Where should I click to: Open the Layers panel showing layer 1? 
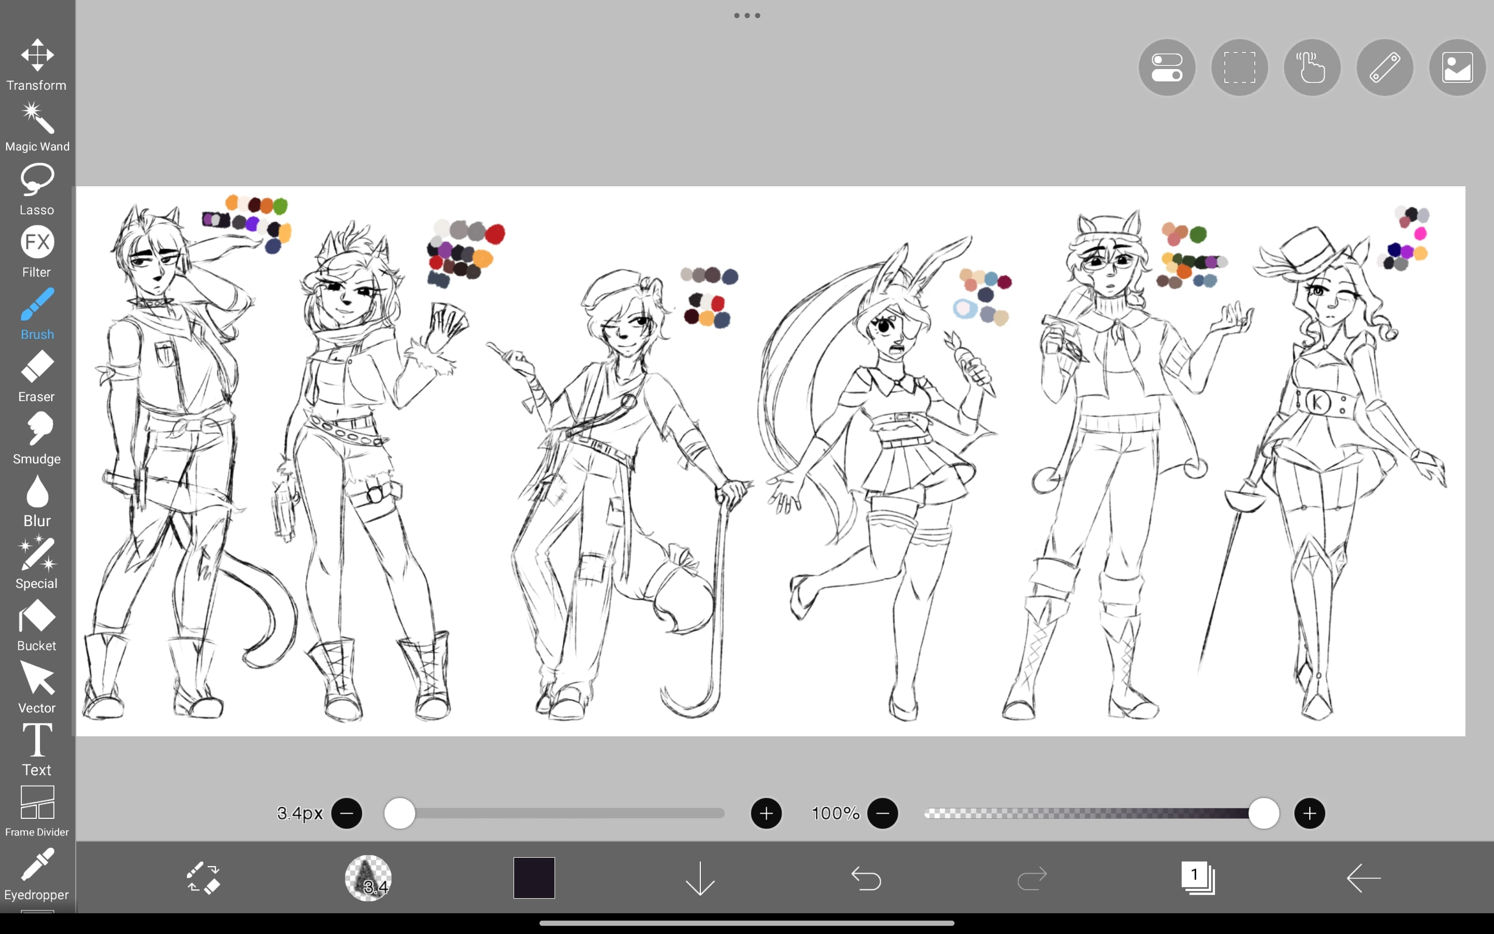click(x=1196, y=878)
